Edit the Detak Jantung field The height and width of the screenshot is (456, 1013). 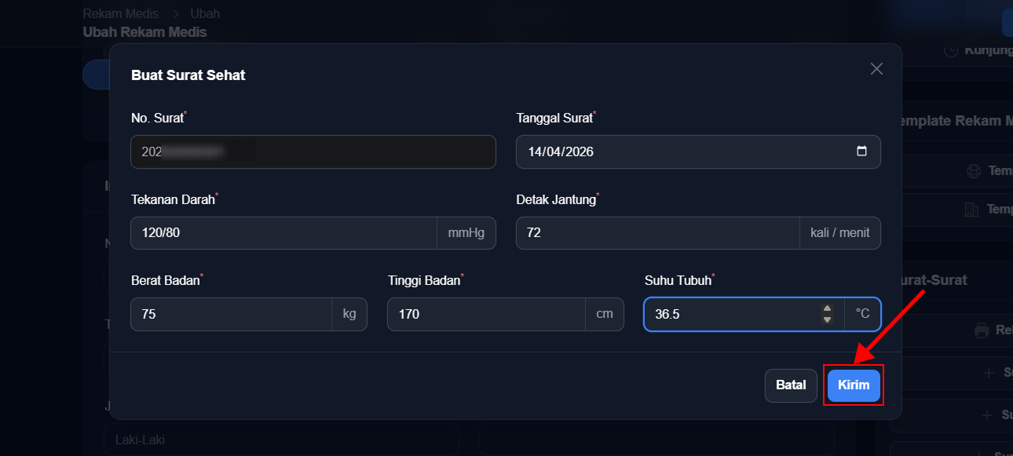(x=658, y=233)
